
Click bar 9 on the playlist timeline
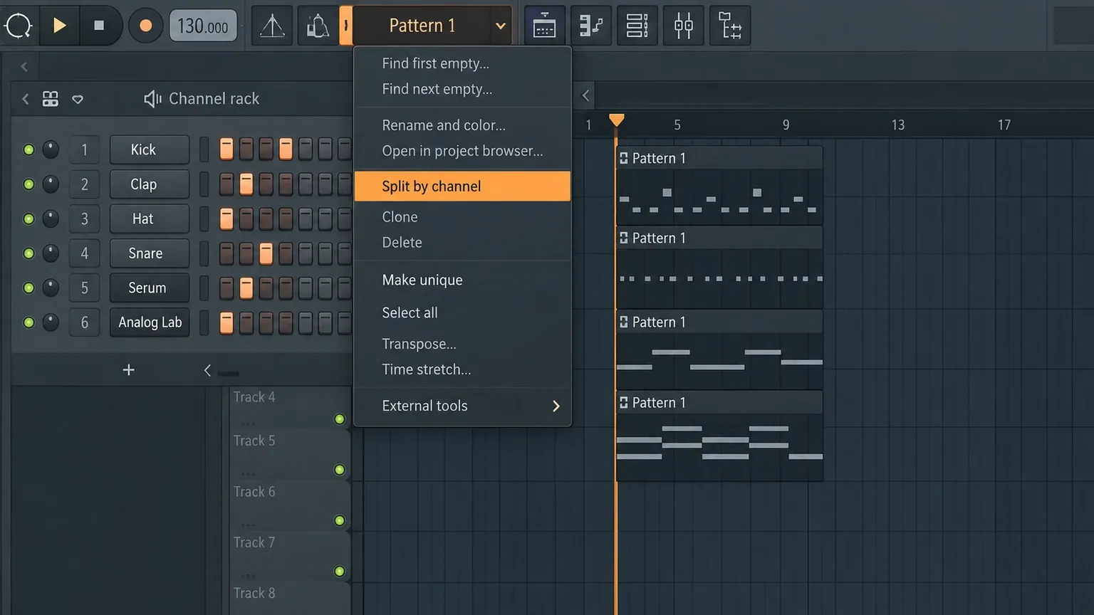coord(786,125)
